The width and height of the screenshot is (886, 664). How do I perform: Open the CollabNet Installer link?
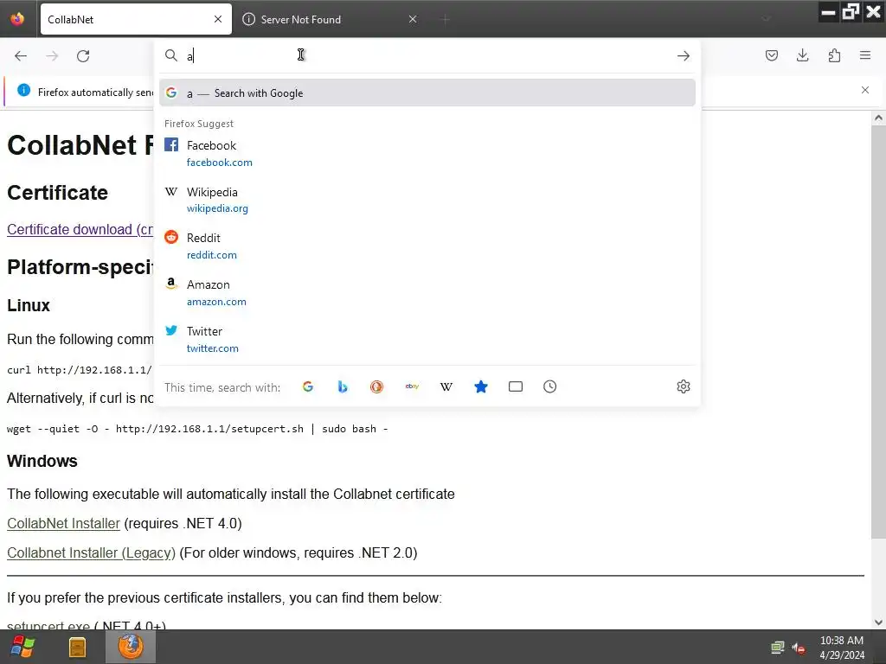pos(63,523)
